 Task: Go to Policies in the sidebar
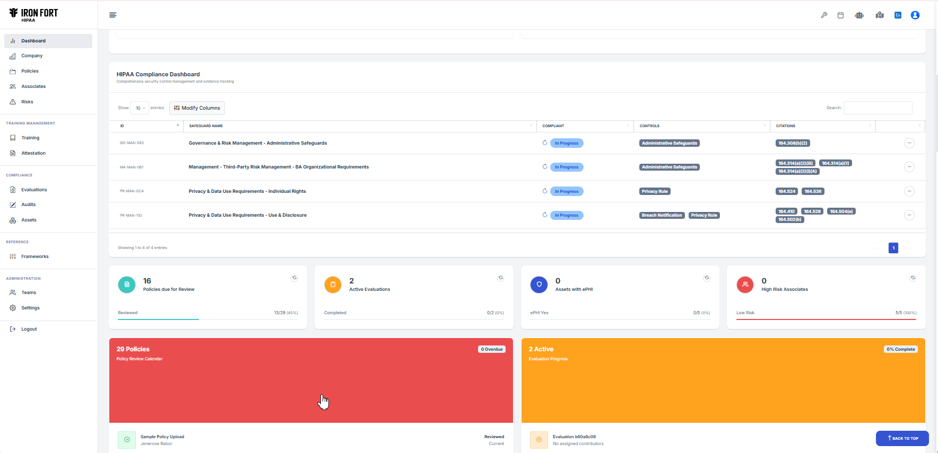30,71
